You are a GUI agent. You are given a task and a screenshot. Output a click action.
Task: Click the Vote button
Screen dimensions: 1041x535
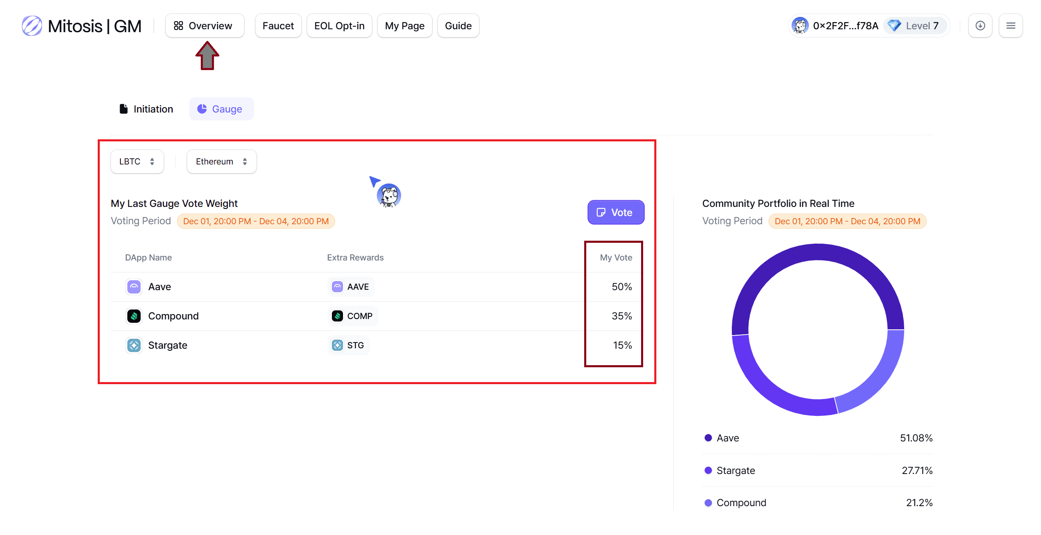pyautogui.click(x=616, y=212)
